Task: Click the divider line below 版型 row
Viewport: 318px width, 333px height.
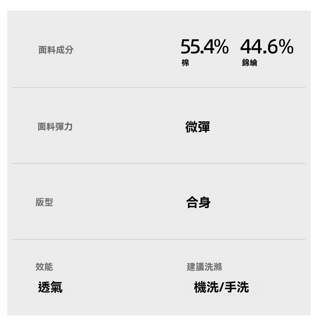Action: [159, 239]
